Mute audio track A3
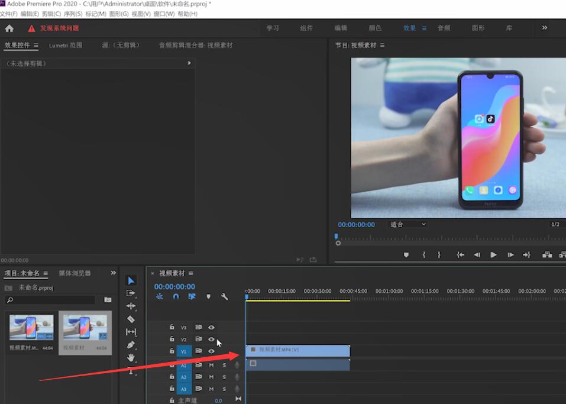The height and width of the screenshot is (404, 566). (211, 389)
